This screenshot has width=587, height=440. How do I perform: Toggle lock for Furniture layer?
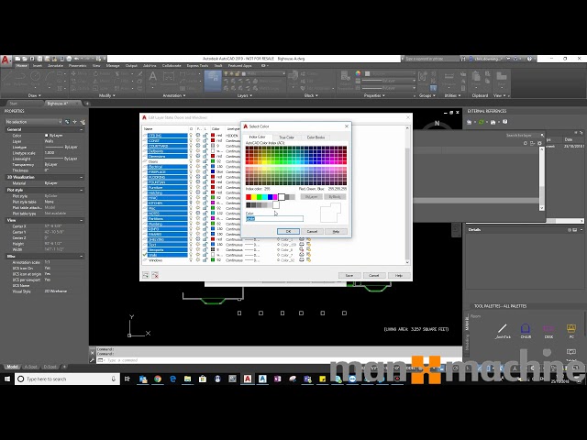point(205,187)
